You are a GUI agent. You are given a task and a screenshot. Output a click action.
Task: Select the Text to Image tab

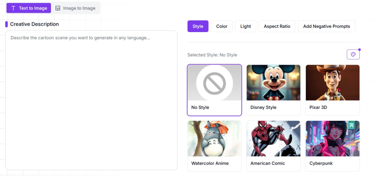[29, 8]
